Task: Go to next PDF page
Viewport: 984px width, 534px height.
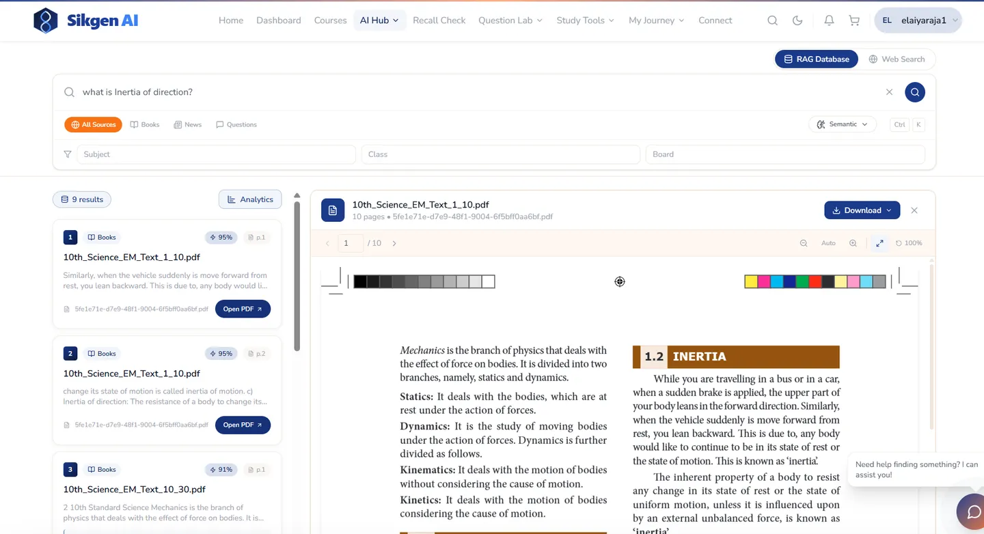Action: tap(394, 243)
